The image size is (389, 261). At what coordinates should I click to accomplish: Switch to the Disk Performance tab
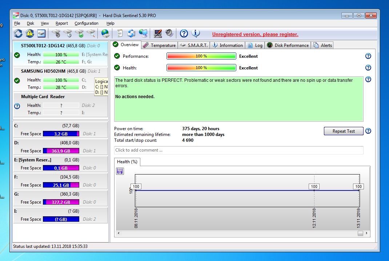288,45
